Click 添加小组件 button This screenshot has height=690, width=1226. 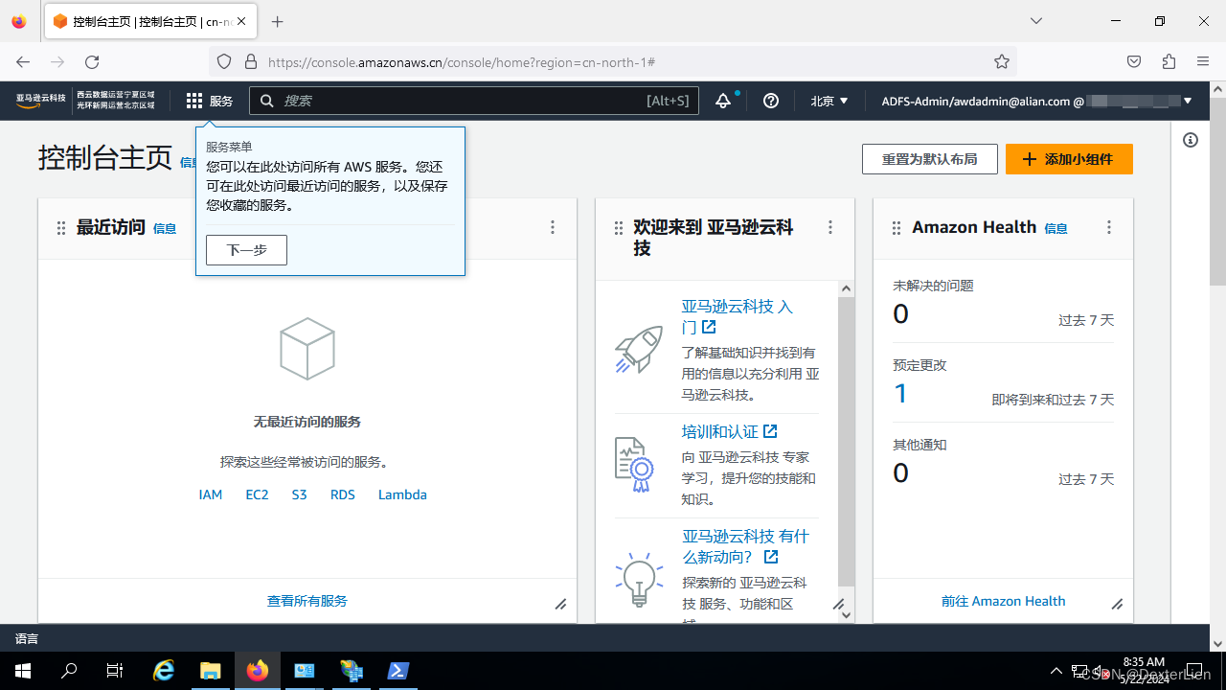coord(1069,159)
